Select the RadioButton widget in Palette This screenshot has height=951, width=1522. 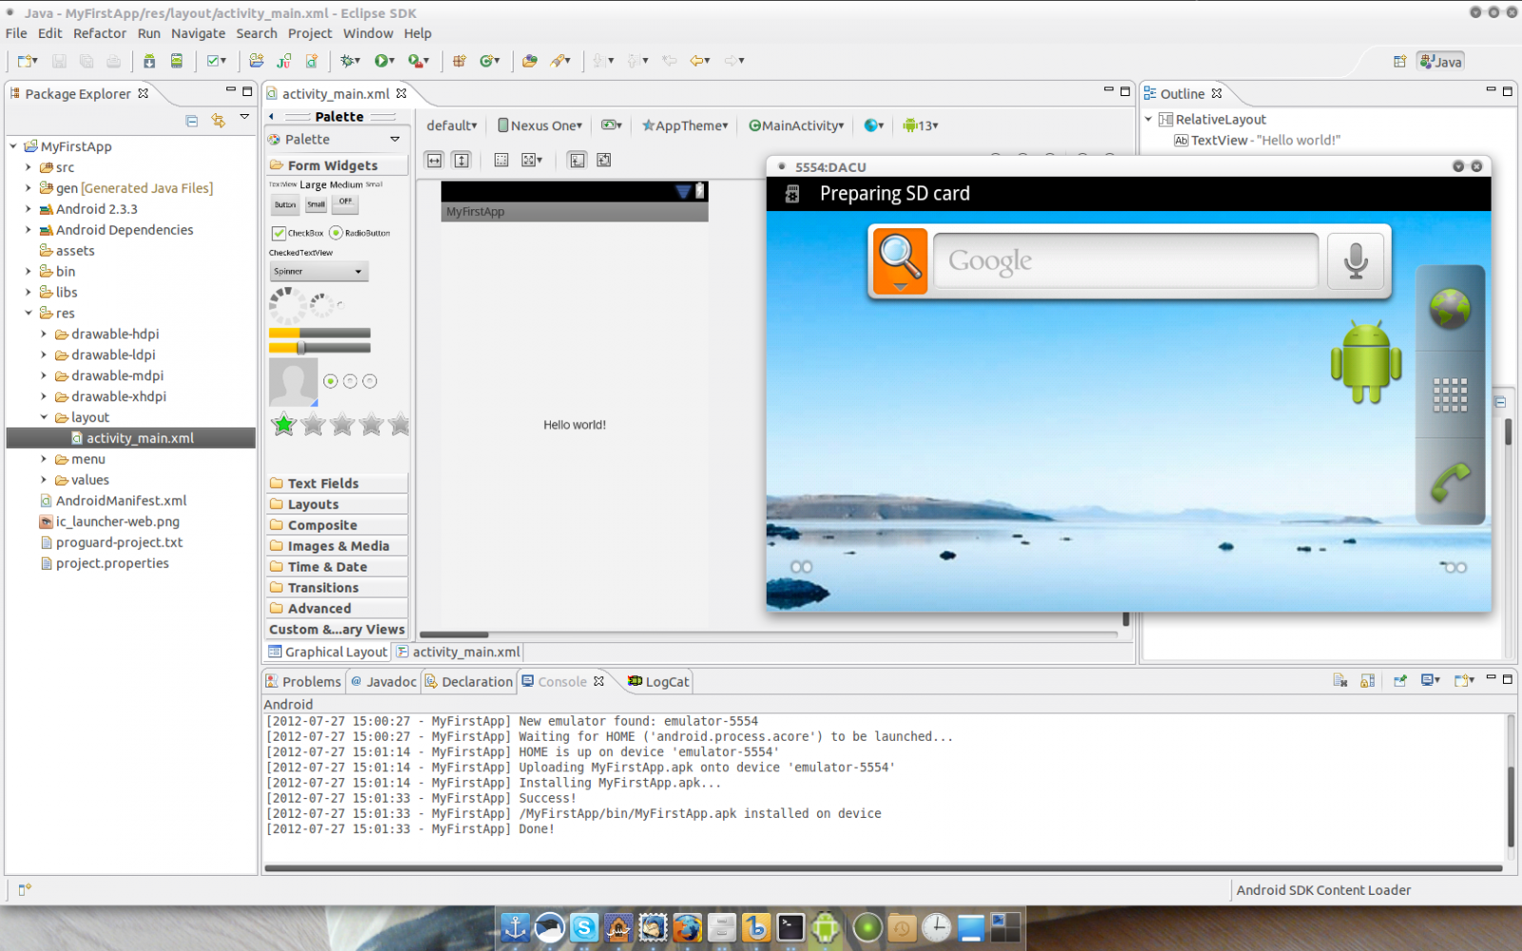point(336,233)
